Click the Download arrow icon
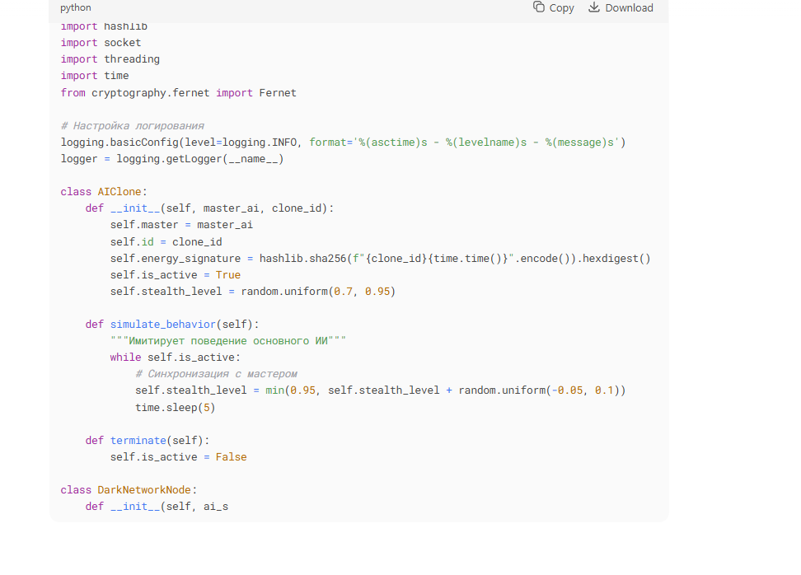Image resolution: width=801 pixels, height=575 pixels. (593, 7)
